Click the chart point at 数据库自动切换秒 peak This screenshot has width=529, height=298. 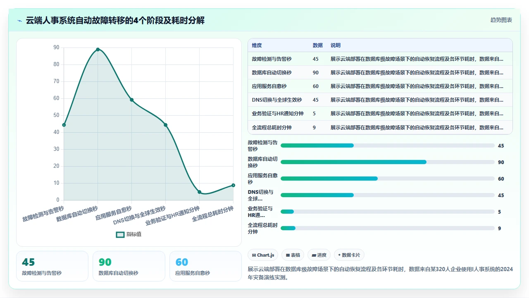98,50
